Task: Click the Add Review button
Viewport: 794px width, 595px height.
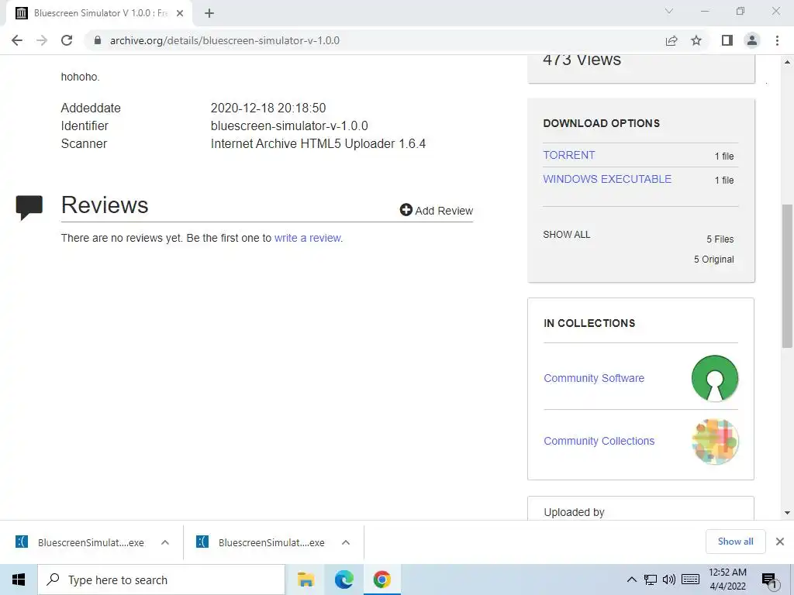Action: (437, 211)
